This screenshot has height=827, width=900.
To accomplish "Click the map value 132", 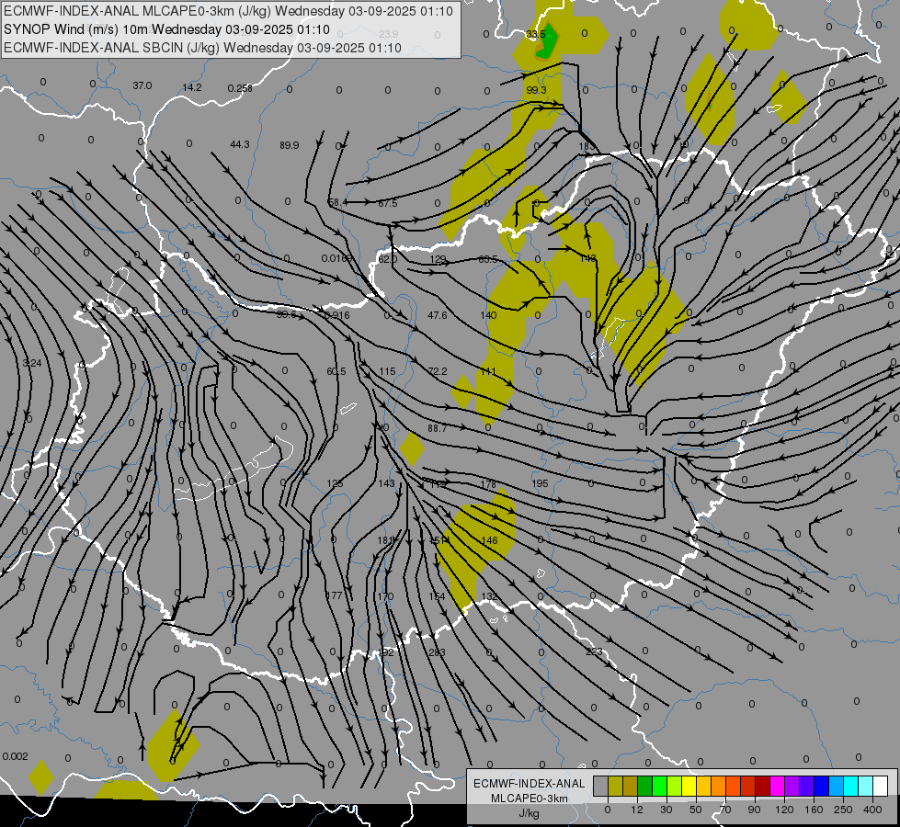I will 489,596.
